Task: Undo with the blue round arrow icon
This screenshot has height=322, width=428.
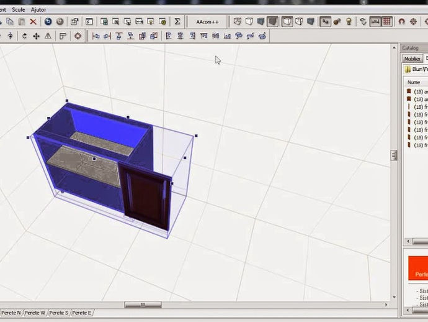Action: pyautogui.click(x=48, y=21)
